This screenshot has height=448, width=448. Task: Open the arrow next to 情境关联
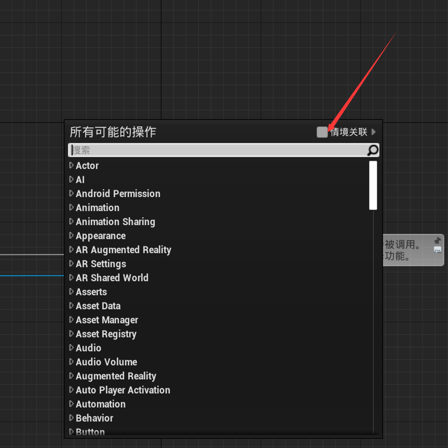tap(374, 132)
